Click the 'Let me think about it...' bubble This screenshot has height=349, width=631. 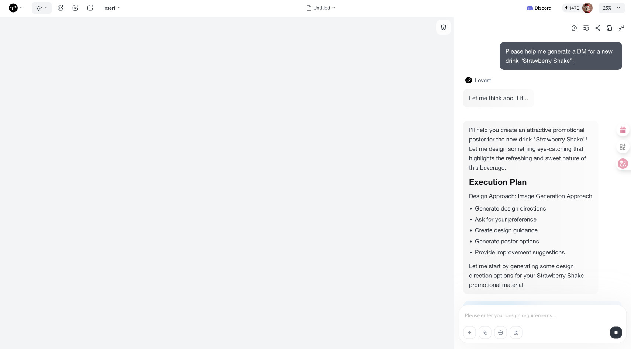click(499, 98)
